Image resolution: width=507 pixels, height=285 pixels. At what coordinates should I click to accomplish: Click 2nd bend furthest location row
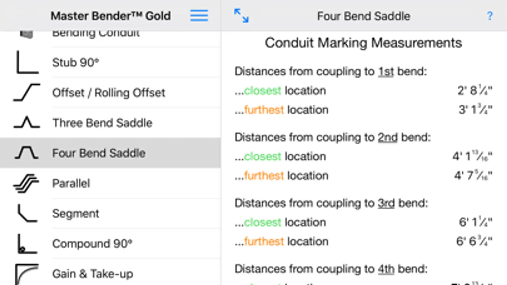click(363, 175)
